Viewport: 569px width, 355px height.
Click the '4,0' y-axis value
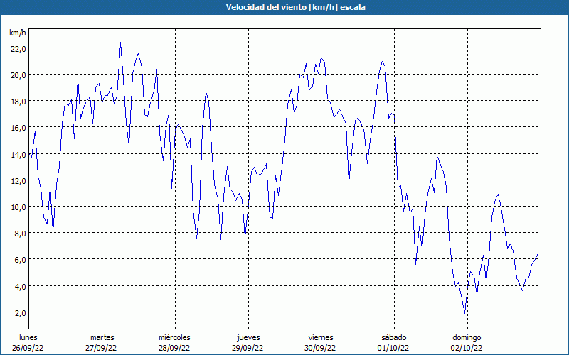[x=20, y=287]
